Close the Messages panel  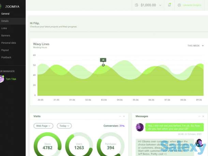pos(203,116)
